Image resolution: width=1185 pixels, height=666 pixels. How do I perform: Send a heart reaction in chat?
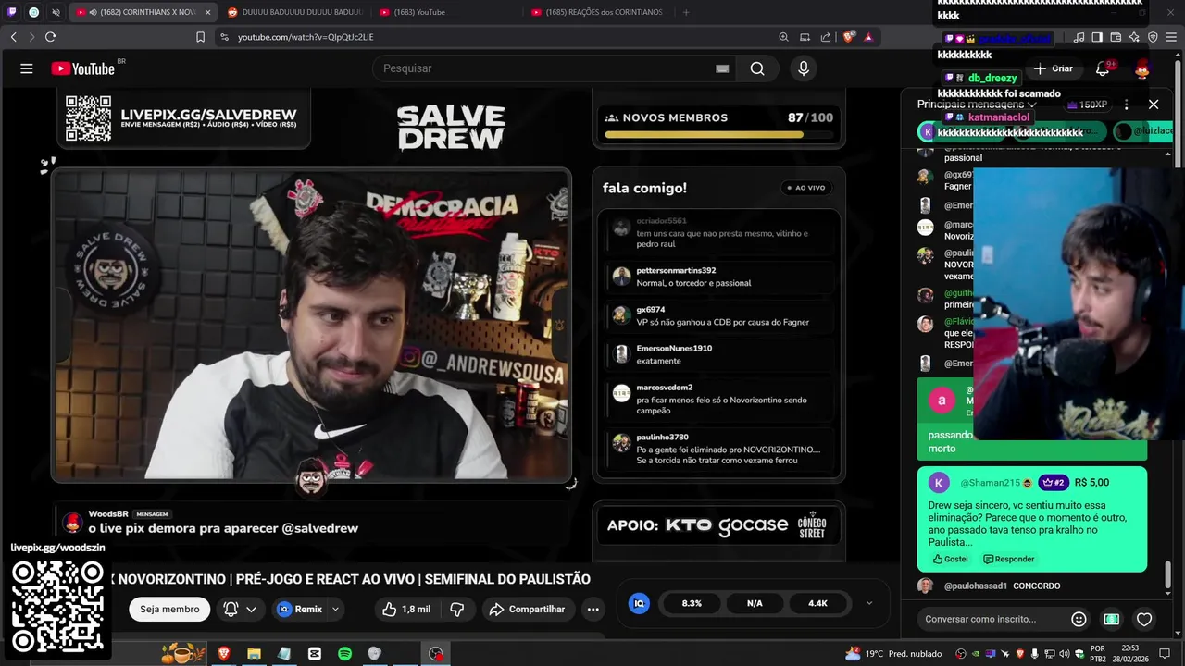click(x=1144, y=619)
